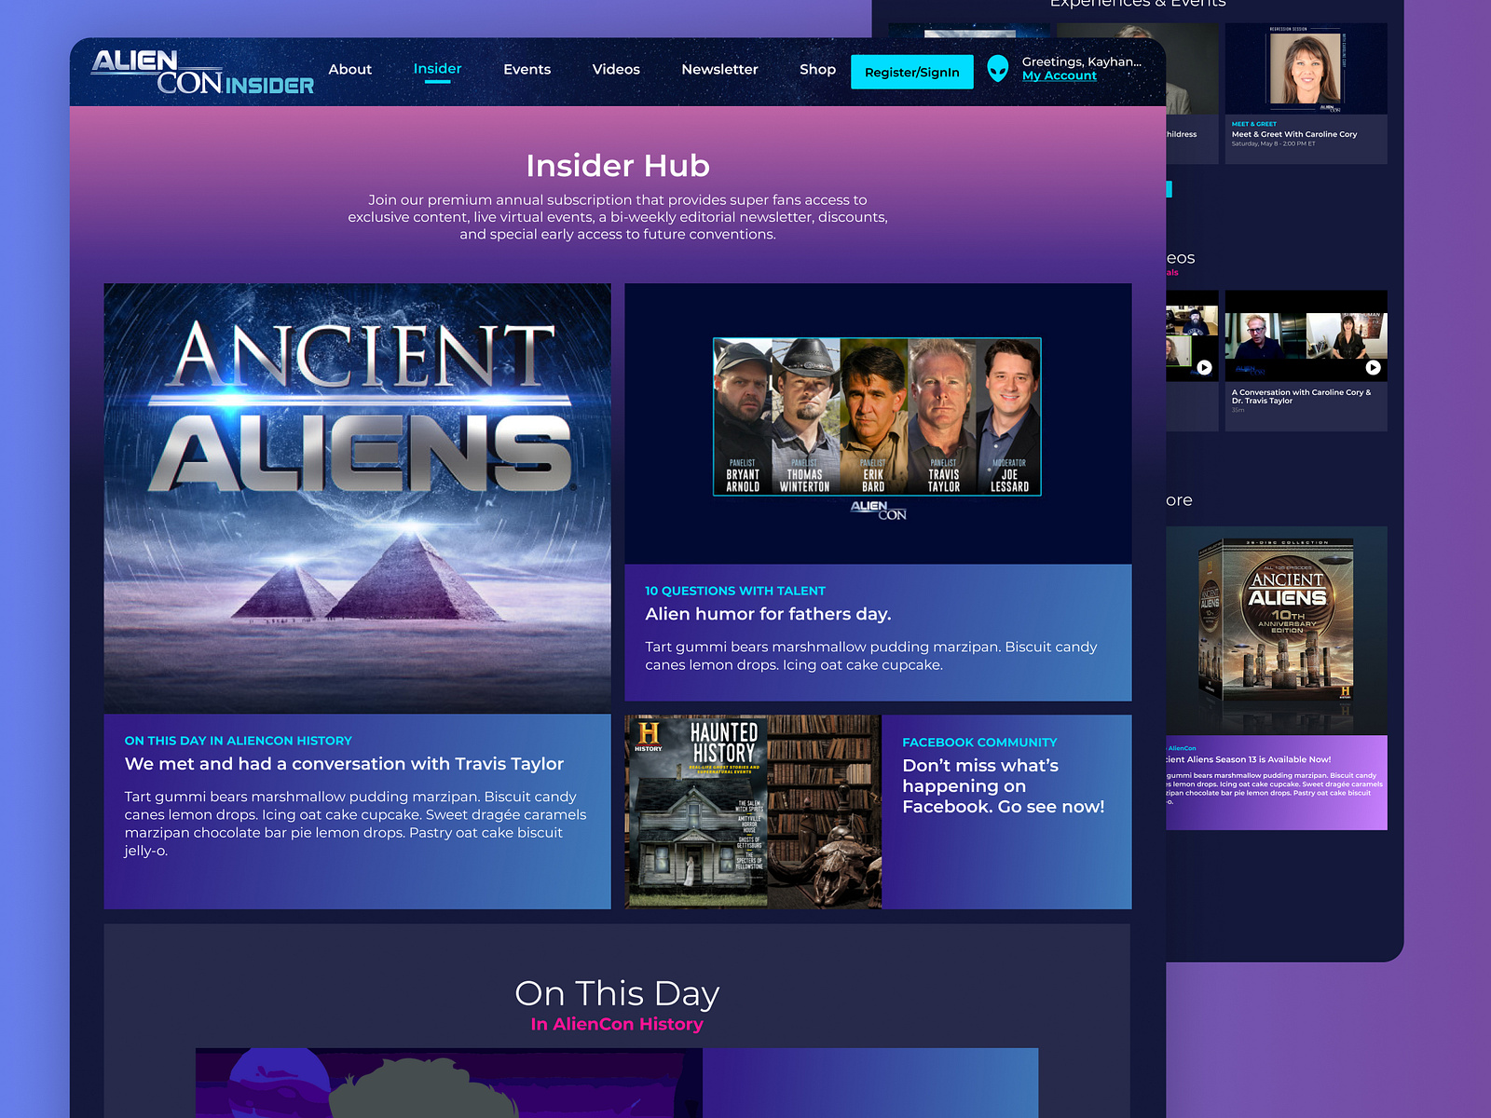Go to the Events page
The height and width of the screenshot is (1118, 1491).
pyautogui.click(x=527, y=69)
